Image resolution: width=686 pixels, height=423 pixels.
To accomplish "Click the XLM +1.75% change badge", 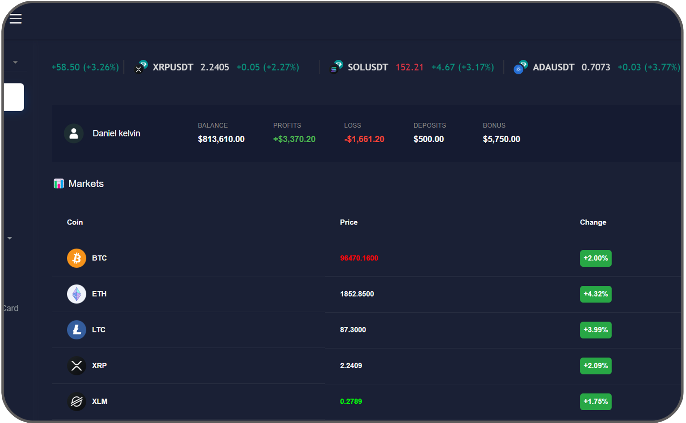I will coord(596,402).
